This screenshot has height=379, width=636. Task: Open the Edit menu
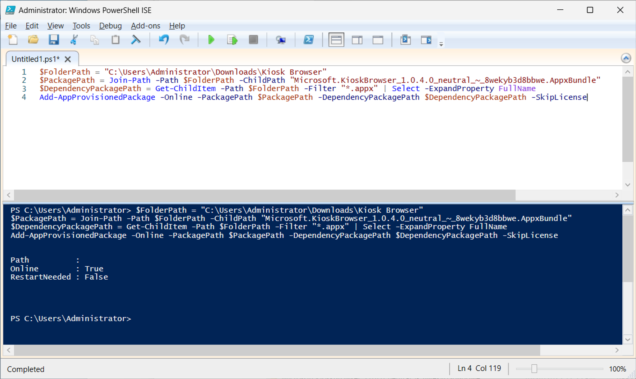click(x=32, y=26)
